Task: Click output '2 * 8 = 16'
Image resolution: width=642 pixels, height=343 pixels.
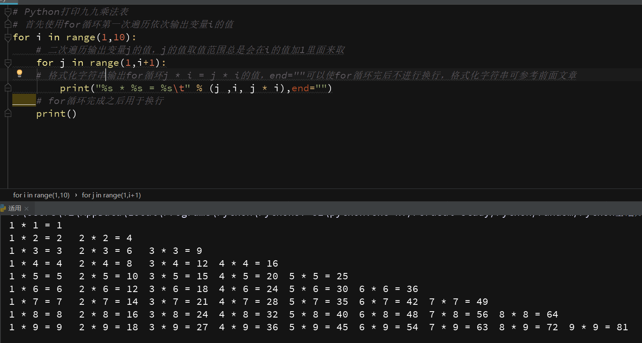Action: [x=109, y=315]
